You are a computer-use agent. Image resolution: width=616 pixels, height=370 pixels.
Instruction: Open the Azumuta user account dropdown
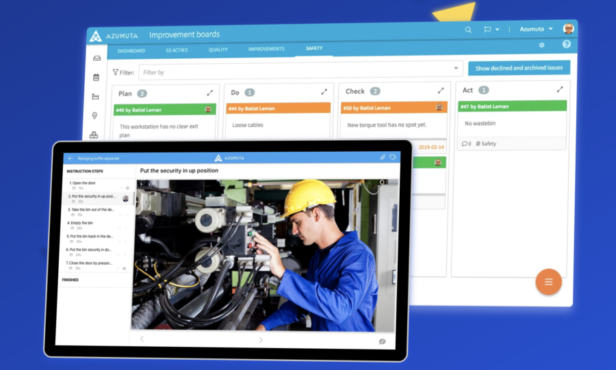coord(536,29)
